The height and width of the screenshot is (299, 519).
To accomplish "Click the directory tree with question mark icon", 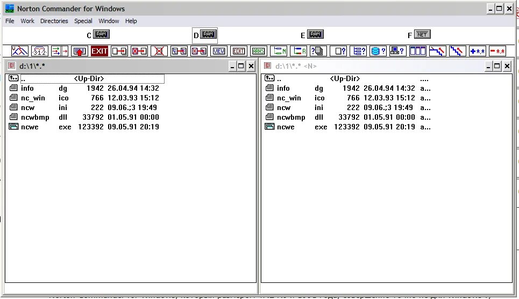I will [x=358, y=51].
